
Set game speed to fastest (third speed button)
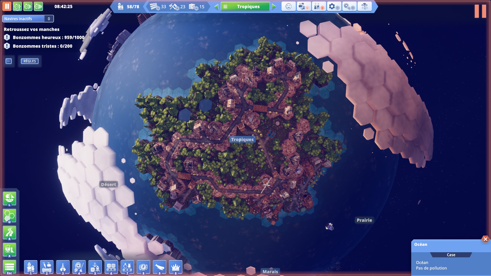38,6
